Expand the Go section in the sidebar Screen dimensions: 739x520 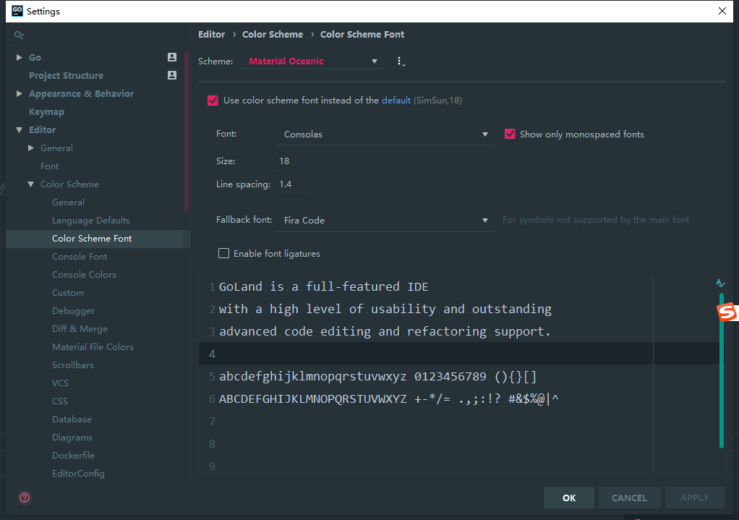(x=19, y=56)
